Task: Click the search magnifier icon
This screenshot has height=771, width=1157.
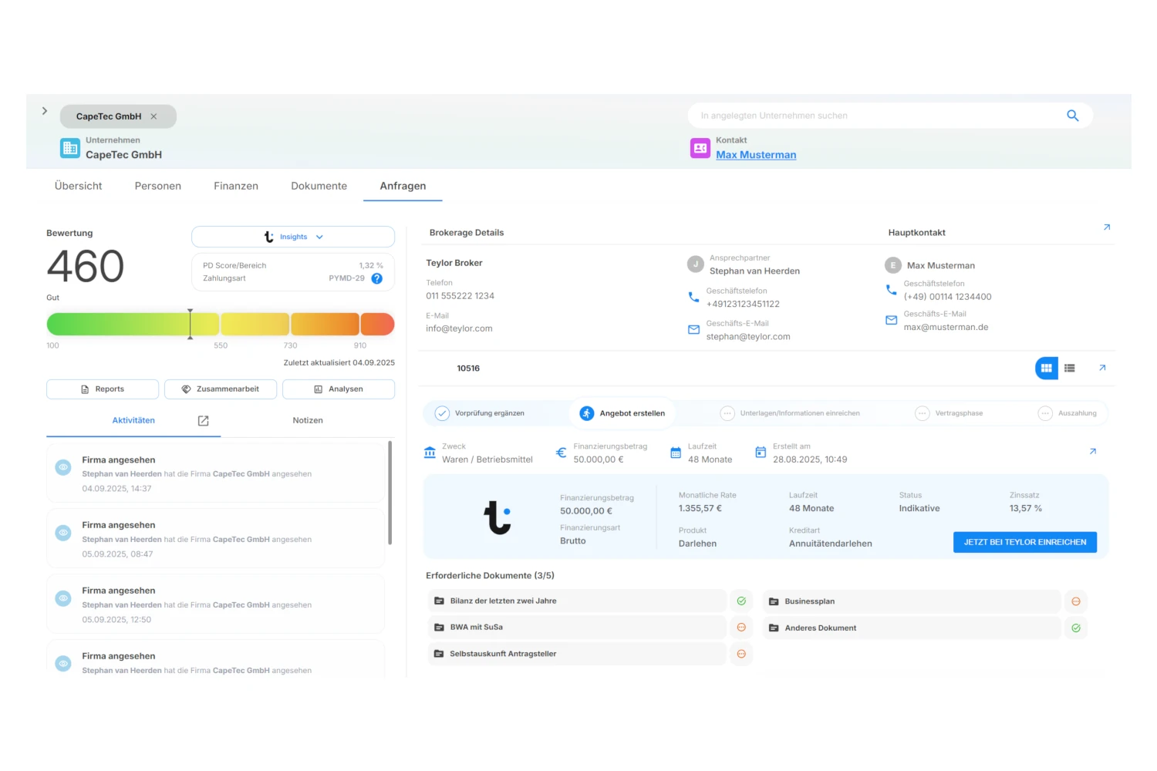Action: pos(1072,116)
